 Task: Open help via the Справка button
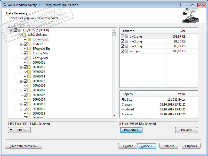tap(191, 146)
